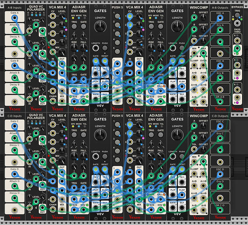Toggle the BYPASS module TRIG button
248x225 pixels.
coord(237,15)
